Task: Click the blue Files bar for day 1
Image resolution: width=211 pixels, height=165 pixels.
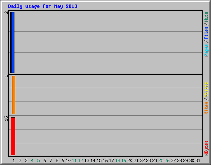Action: (x=13, y=42)
